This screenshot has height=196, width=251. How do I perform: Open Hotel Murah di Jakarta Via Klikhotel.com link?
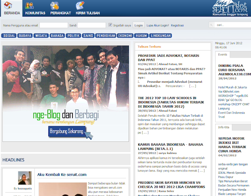(232, 89)
